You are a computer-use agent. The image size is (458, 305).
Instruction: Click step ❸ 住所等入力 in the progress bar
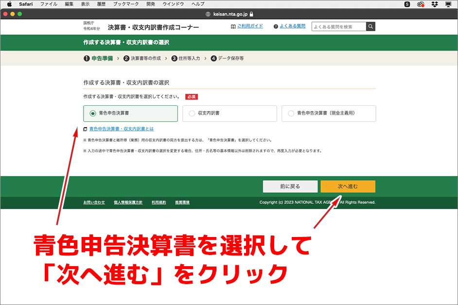[x=188, y=58]
